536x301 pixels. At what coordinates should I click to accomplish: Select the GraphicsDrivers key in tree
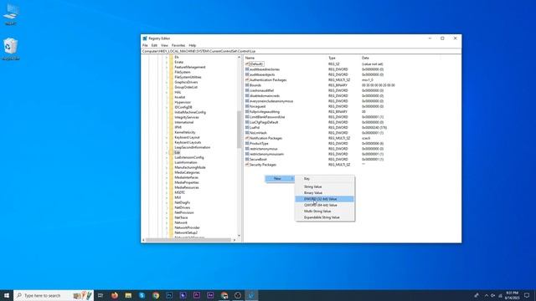point(186,82)
